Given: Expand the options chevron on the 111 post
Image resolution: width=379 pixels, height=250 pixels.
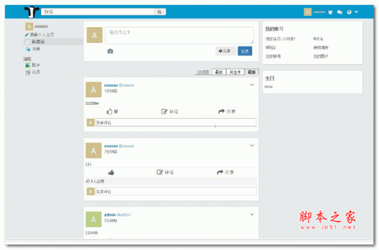Looking at the screenshot, I should pos(252,145).
